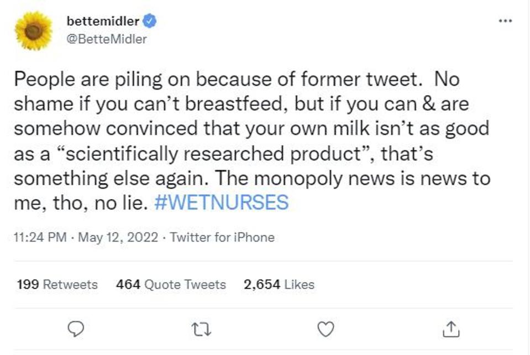530x355 pixels.
Task: Go to the bettemidler display name profile
Action: 103,22
